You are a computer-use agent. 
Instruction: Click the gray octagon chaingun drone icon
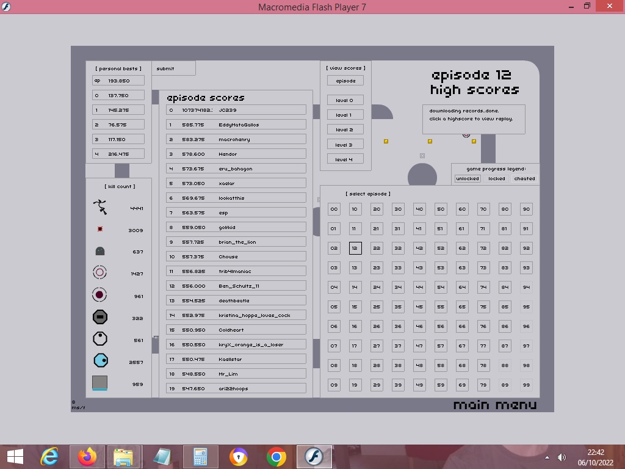pyautogui.click(x=99, y=317)
